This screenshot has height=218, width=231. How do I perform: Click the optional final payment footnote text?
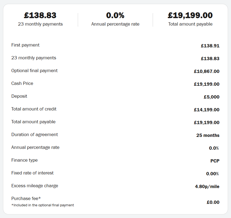coord(42,205)
